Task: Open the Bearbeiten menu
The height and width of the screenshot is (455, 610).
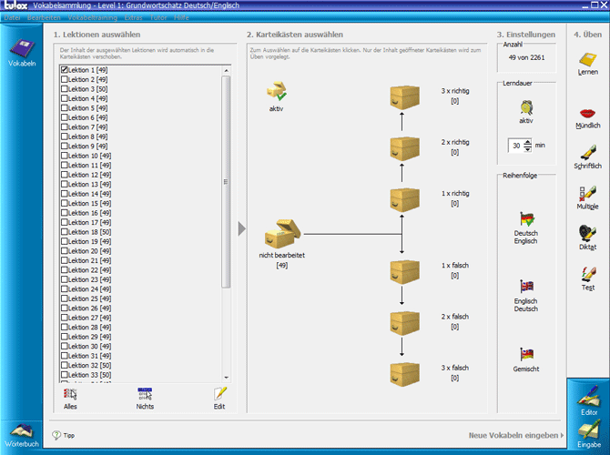Action: click(44, 17)
